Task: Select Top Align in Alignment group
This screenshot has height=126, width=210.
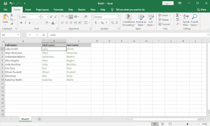Action: pyautogui.click(x=62, y=17)
